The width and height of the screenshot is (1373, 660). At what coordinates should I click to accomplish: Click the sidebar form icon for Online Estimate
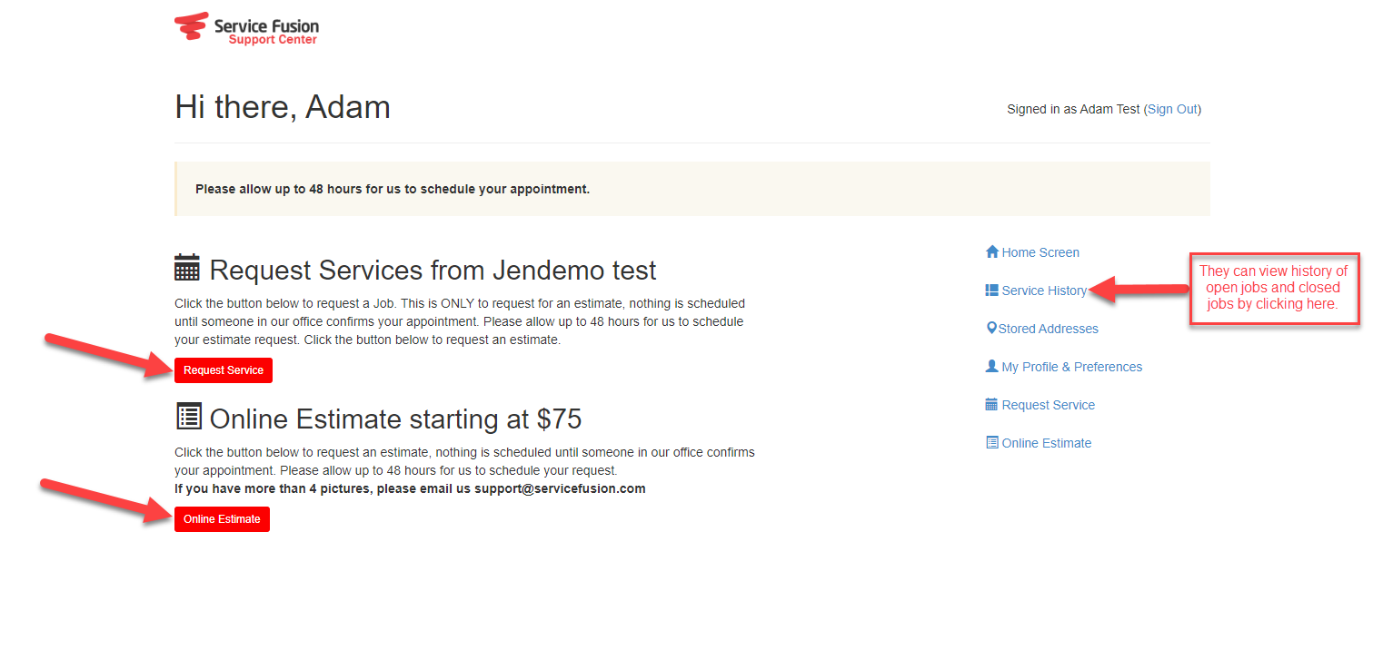coord(992,442)
